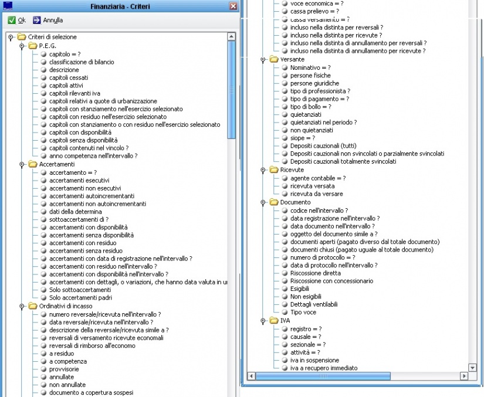The image size is (484, 397).
Task: Select 'documento a copertura sospesi' row
Action: pos(92,393)
